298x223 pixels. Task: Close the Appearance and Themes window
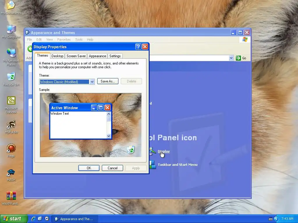tap(247, 33)
